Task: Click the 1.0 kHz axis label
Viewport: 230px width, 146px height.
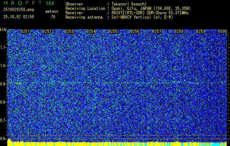Action: click(3, 66)
